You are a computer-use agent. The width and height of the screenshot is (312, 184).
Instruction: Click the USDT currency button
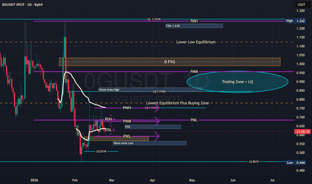point(301,5)
